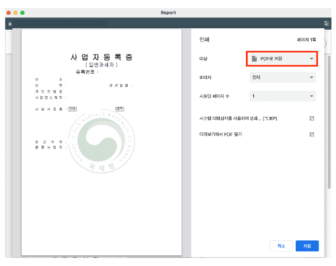The image size is (336, 266).
Task: Click the yellow minimize window button
Action: click(15, 13)
